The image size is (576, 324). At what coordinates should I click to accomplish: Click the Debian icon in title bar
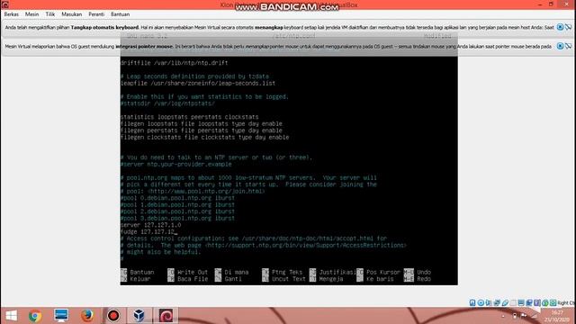click(5, 4)
